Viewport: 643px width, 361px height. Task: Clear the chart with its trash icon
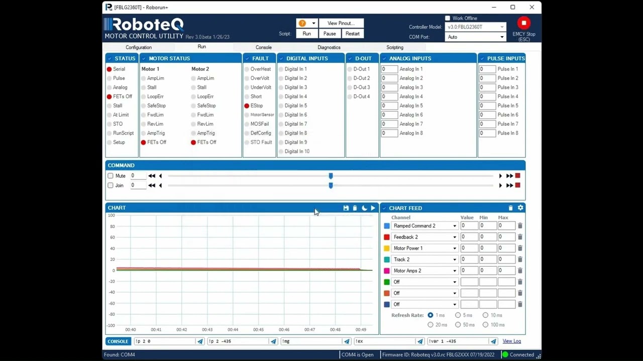[355, 208]
